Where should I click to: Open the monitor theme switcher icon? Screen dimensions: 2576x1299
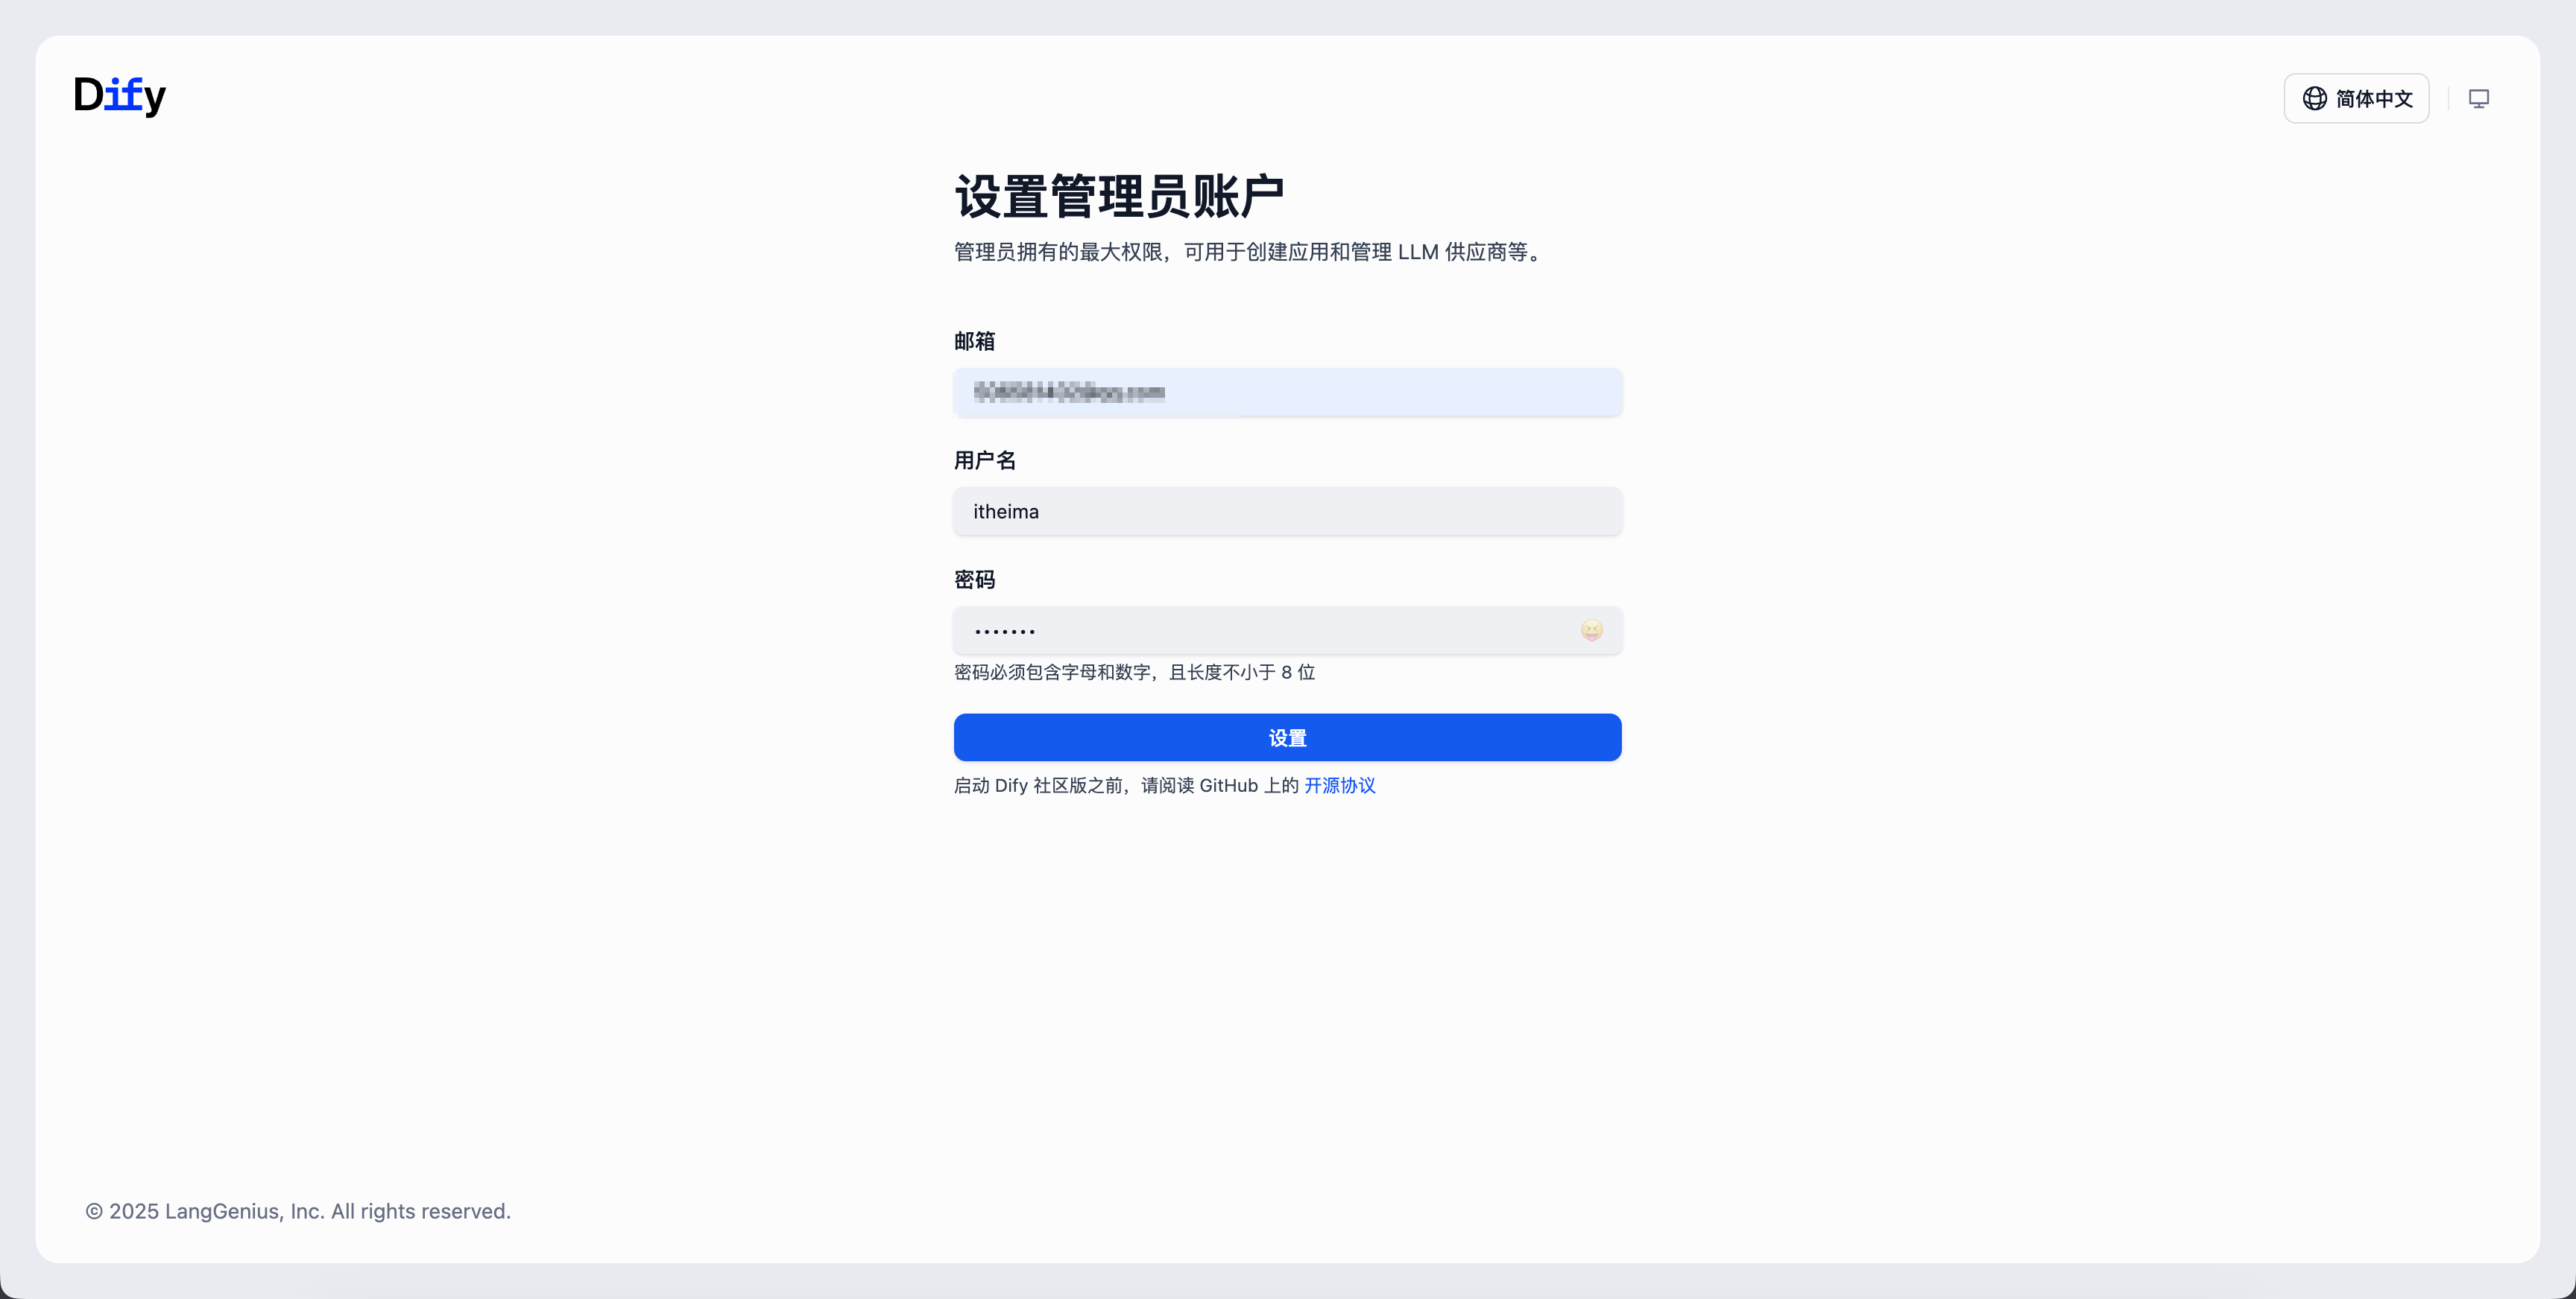click(2478, 98)
